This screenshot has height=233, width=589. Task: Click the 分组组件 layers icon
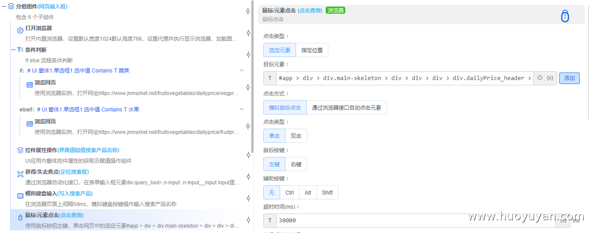[x=11, y=7]
